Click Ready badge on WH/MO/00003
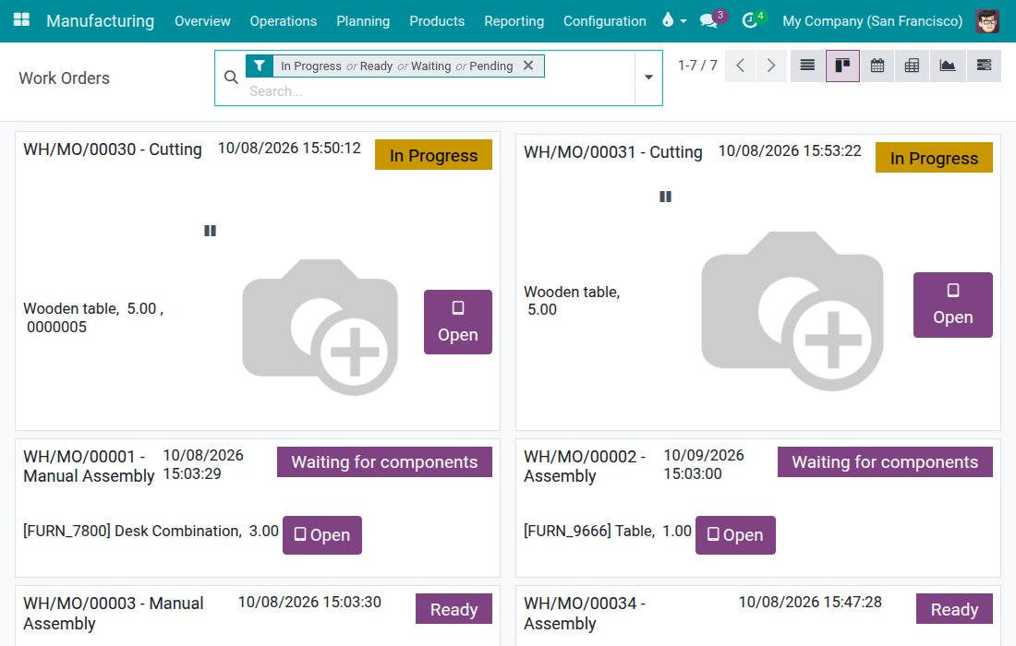The image size is (1016, 646). tap(454, 609)
